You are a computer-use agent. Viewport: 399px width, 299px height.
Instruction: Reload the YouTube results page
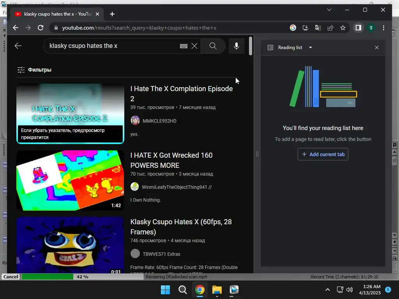(x=41, y=28)
